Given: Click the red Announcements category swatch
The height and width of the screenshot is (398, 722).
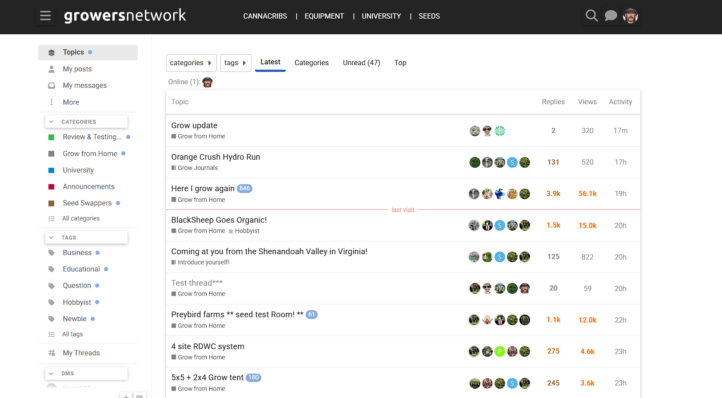Looking at the screenshot, I should tap(52, 187).
